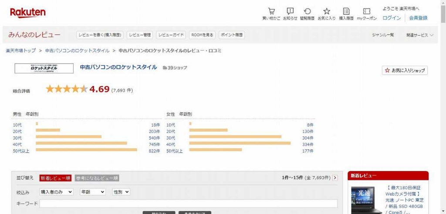
Task: Click the お知らせ notifications icon
Action: tap(290, 11)
